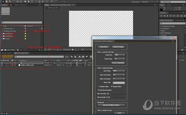Toggle the loop option icon in Preview
Viewport: 186px width, 115px height.
[x=181, y=16]
